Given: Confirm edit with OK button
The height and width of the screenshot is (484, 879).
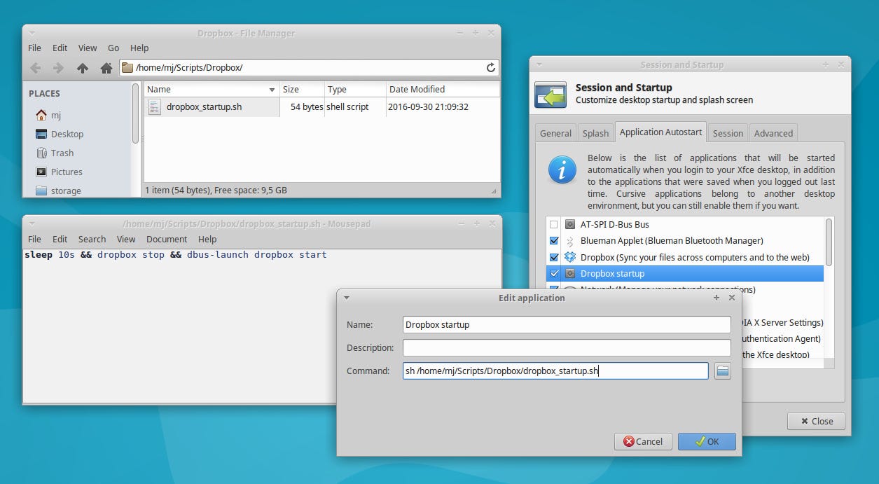Looking at the screenshot, I should pyautogui.click(x=707, y=441).
